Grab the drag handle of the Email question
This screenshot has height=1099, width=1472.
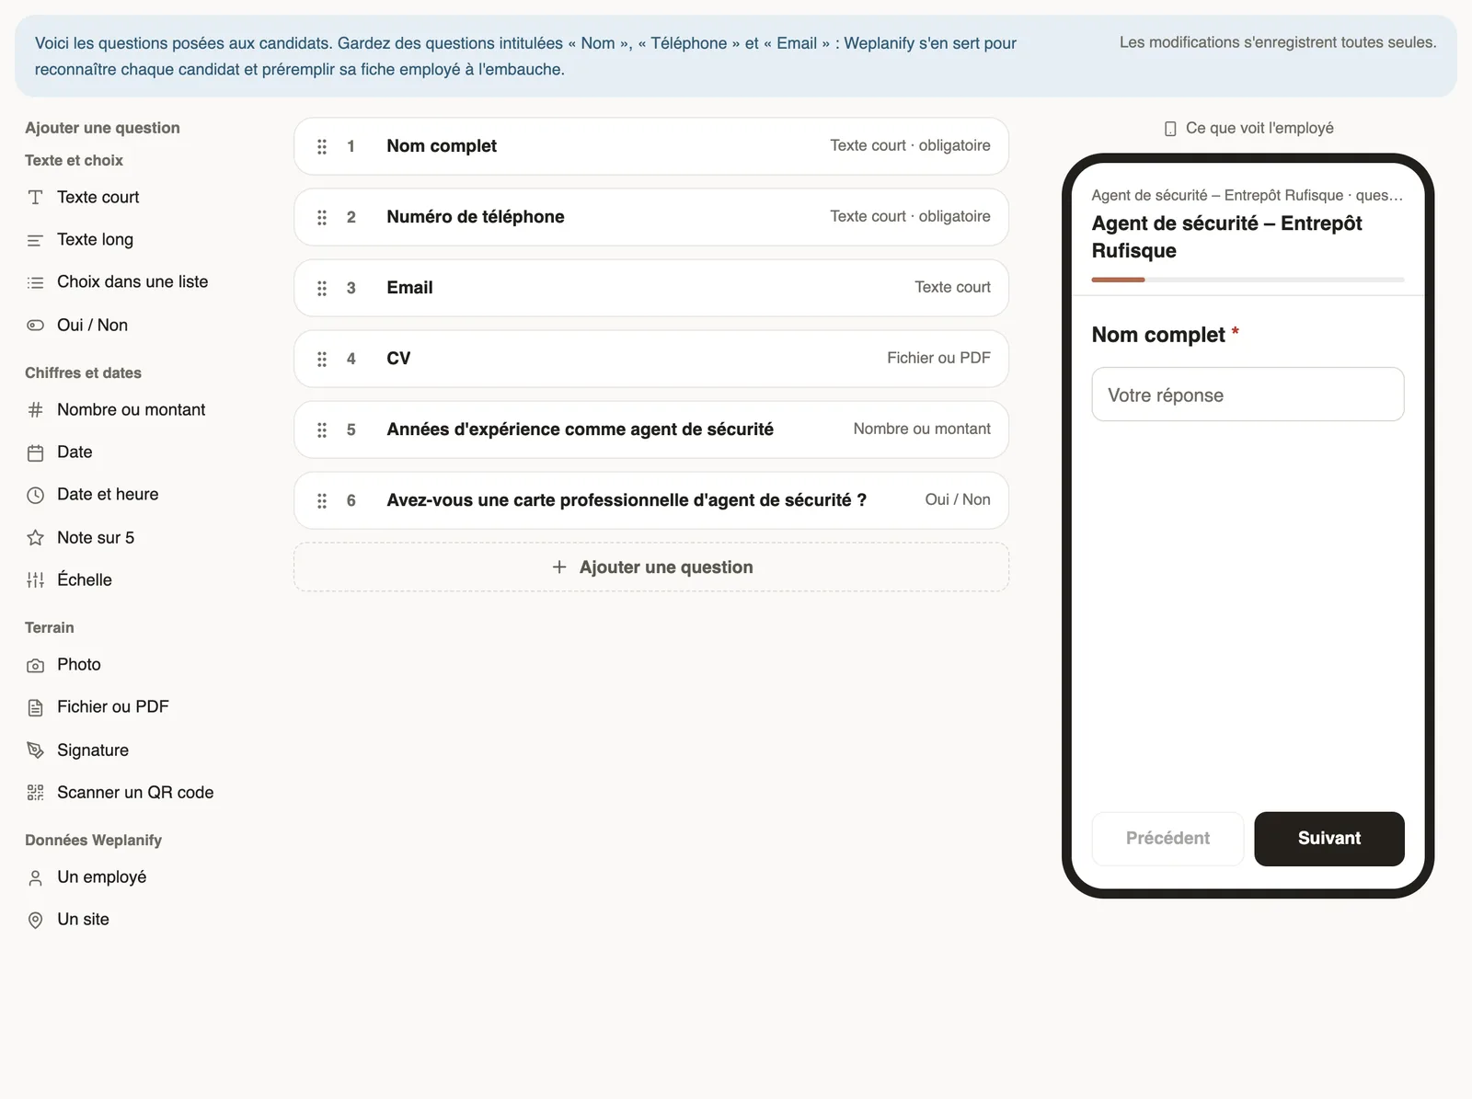coord(322,288)
